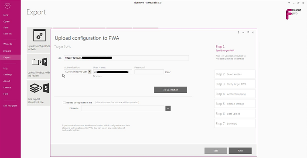Image resolution: width=307 pixels, height=159 pixels.
Task: Click Exit Program in the sidebar
Action: (x=10, y=105)
